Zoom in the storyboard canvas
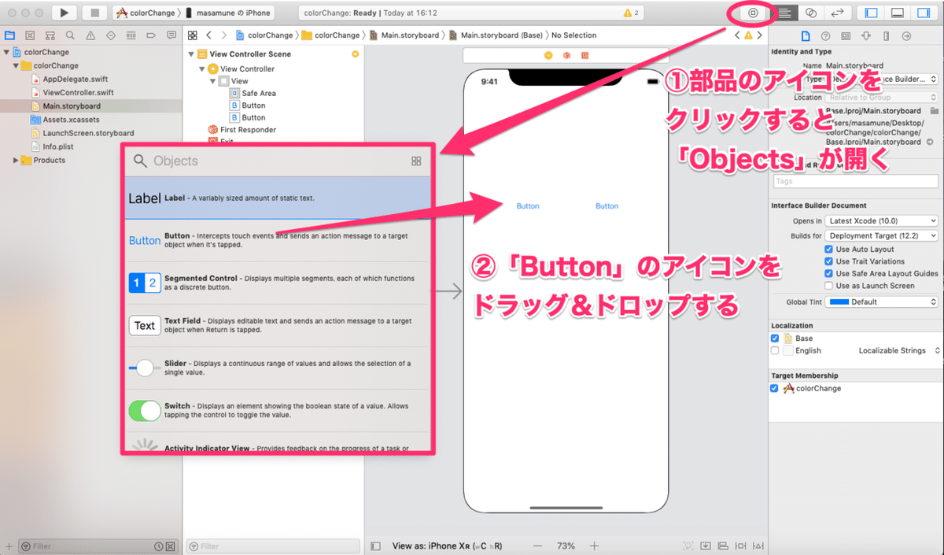This screenshot has width=944, height=555. [595, 546]
